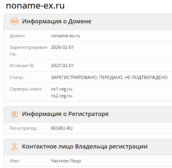Click the label "Домен:"

(17, 36)
